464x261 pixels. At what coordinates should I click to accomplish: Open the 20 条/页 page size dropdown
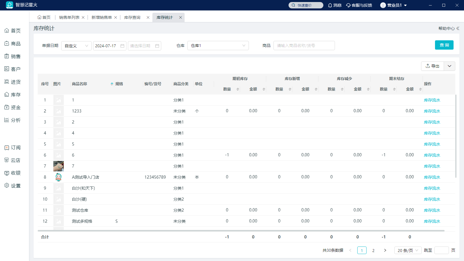(x=408, y=250)
